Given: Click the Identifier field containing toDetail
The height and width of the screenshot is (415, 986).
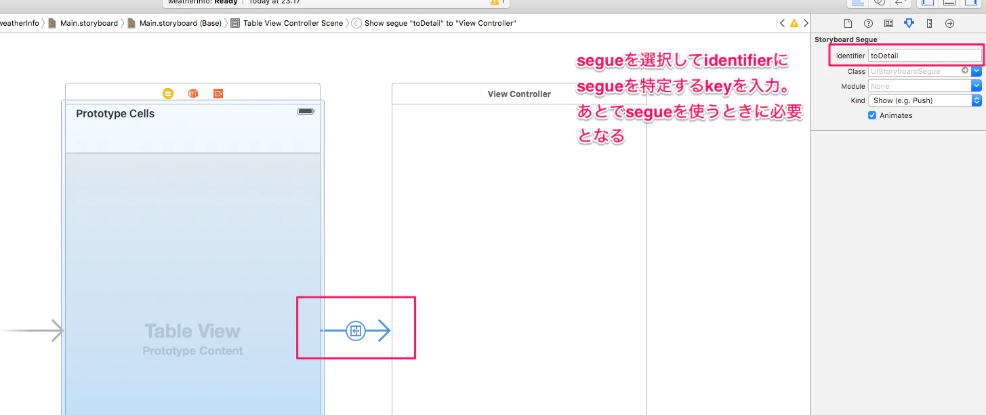Looking at the screenshot, I should pos(925,56).
